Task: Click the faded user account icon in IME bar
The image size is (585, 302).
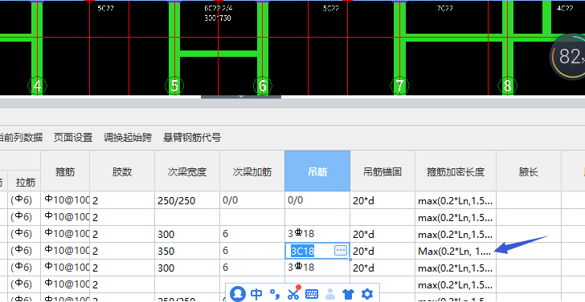Action: pyautogui.click(x=330, y=294)
